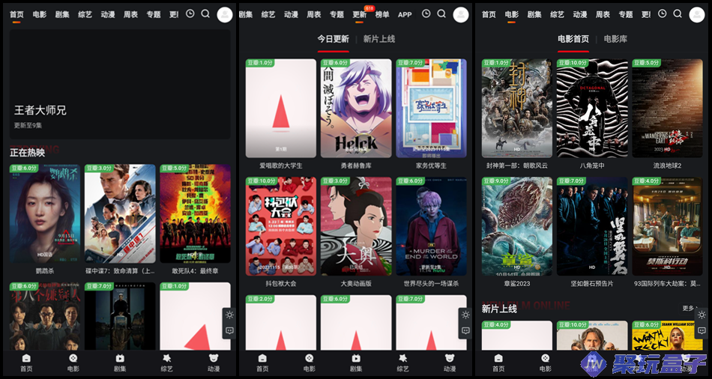The image size is (712, 379).
Task: Open the 封神第一部：朝歌风云 poster
Action: coord(517,109)
